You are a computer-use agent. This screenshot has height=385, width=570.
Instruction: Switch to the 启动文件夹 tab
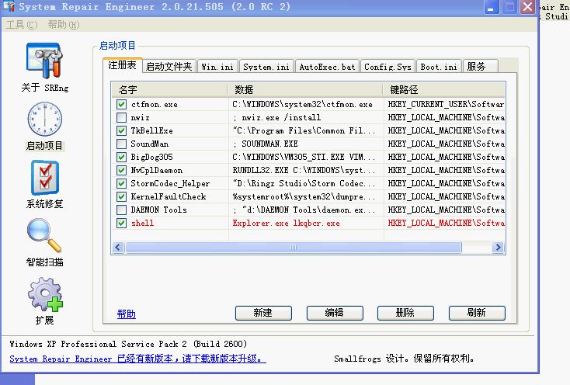pyautogui.click(x=169, y=67)
